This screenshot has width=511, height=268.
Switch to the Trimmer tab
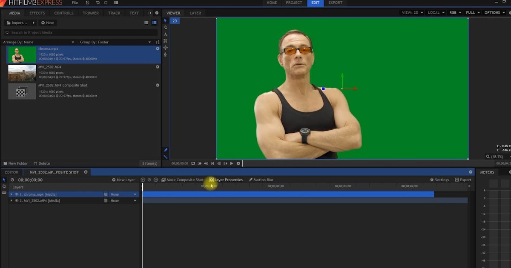[x=91, y=13]
